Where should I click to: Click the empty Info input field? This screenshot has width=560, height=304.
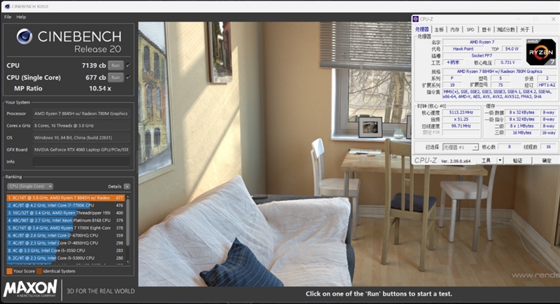point(81,162)
